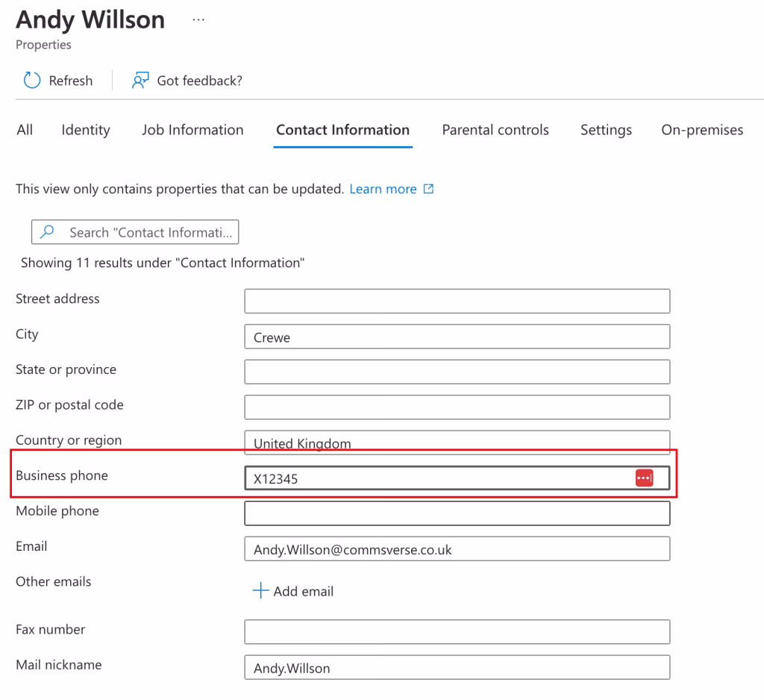Viewport: 764px width, 700px height.
Task: Open the Parental controls tab
Action: pos(495,130)
